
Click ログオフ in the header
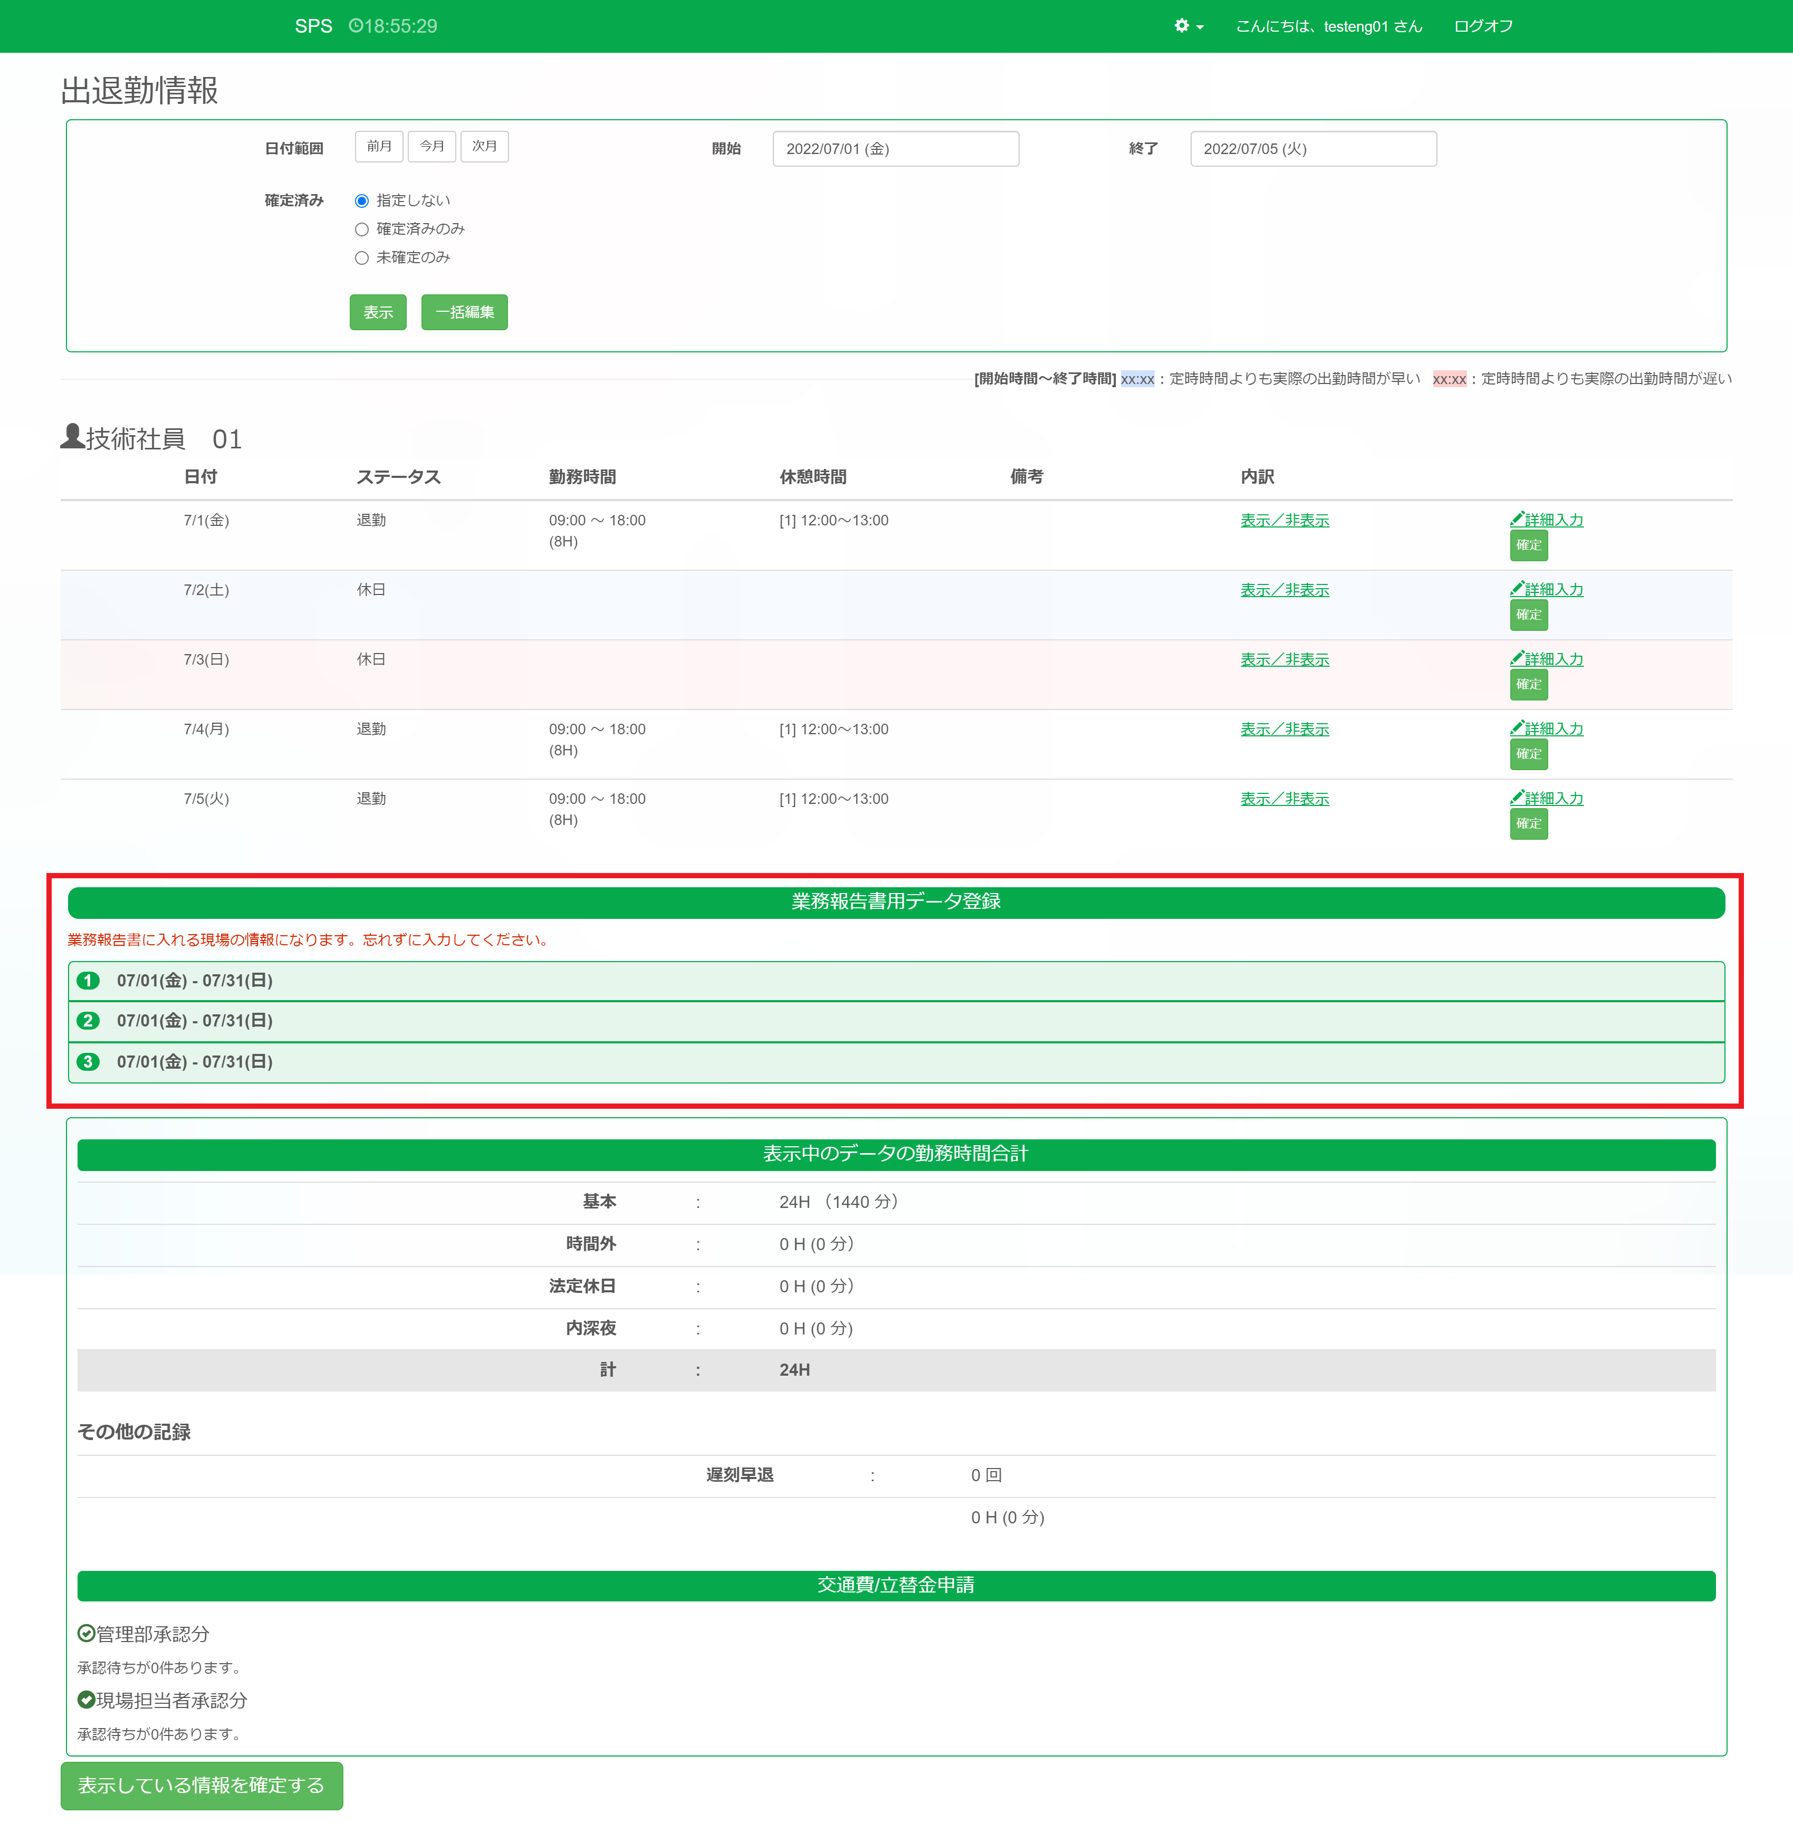(x=1482, y=26)
